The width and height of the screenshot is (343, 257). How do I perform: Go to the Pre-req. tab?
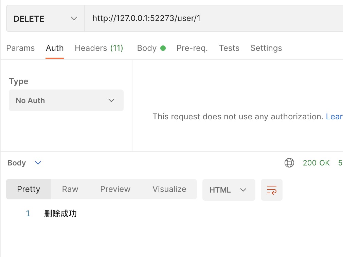click(x=192, y=48)
